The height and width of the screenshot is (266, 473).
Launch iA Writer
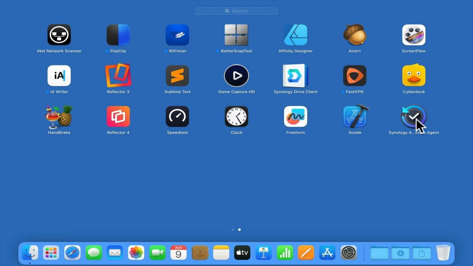pos(59,76)
